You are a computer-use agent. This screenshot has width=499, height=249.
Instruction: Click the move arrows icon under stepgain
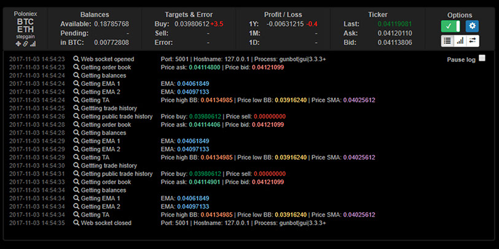pos(18,44)
